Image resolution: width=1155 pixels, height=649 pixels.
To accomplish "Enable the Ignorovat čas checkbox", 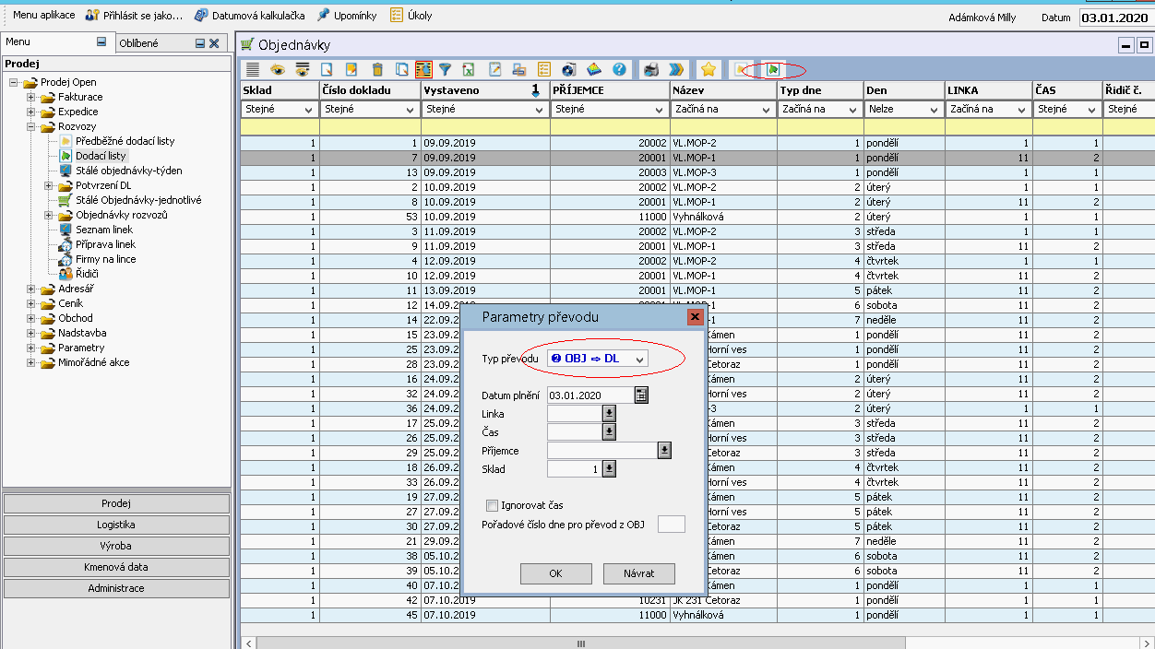I will (493, 505).
